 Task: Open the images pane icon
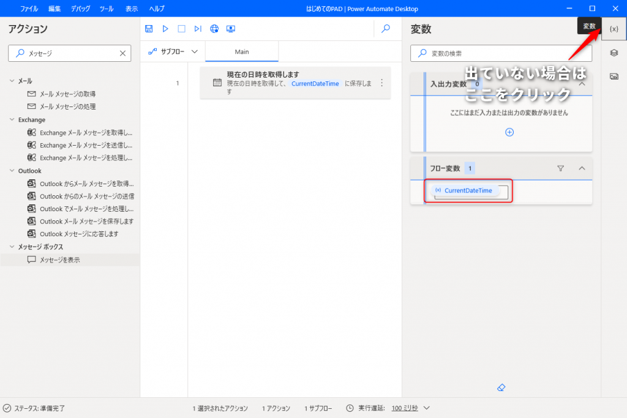click(614, 77)
